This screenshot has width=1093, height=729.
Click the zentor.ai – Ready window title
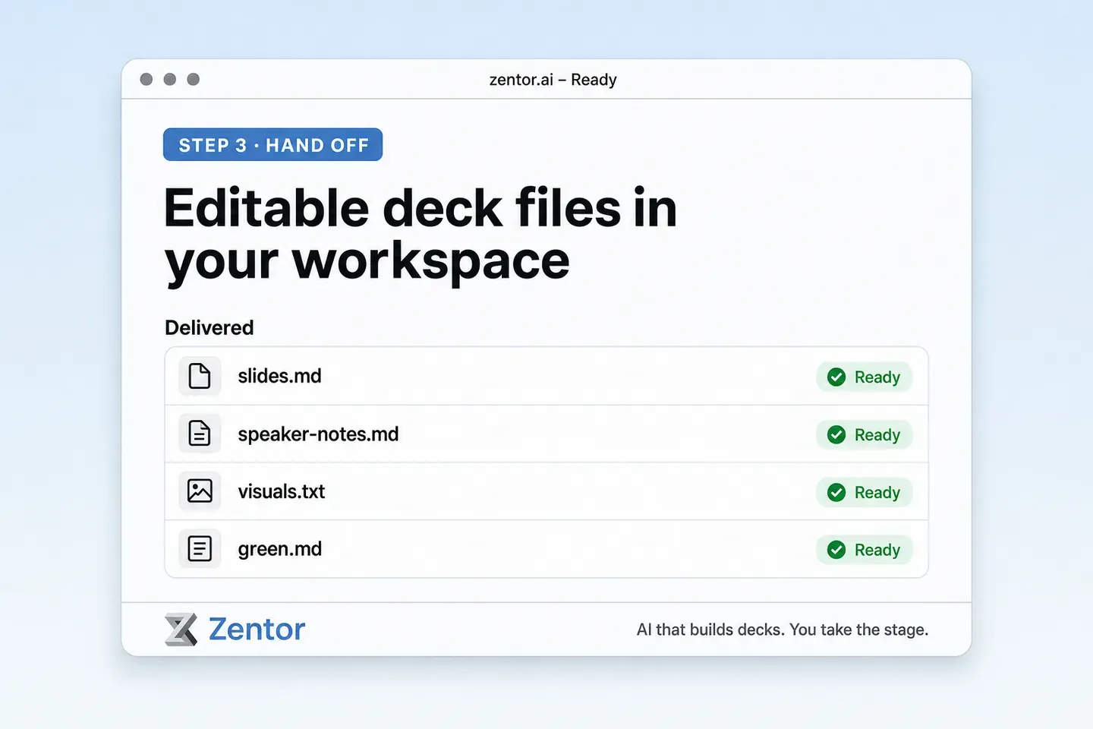click(553, 80)
